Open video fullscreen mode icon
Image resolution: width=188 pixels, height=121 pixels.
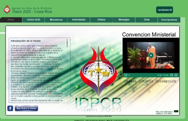176,75
